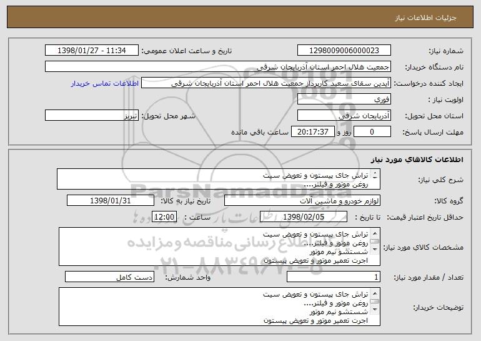
Task: Click the توضیحات خریدار text area
Action: coord(219,307)
